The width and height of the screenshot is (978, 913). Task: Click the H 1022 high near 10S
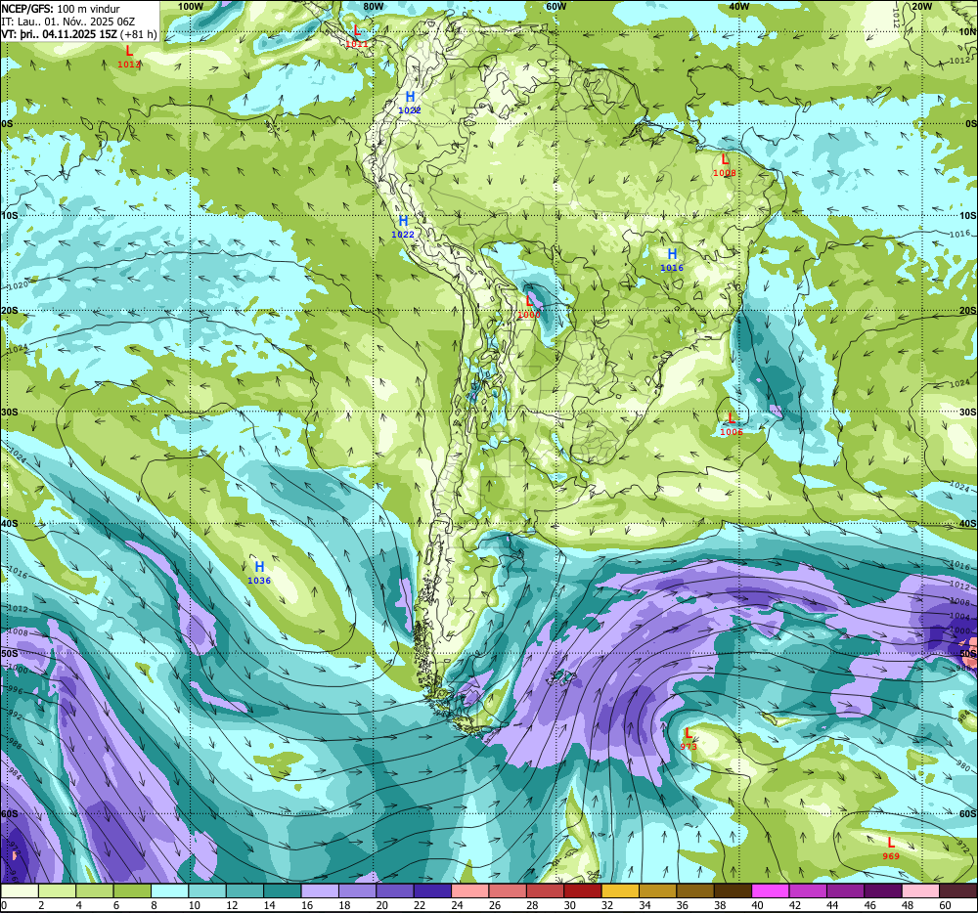(403, 226)
